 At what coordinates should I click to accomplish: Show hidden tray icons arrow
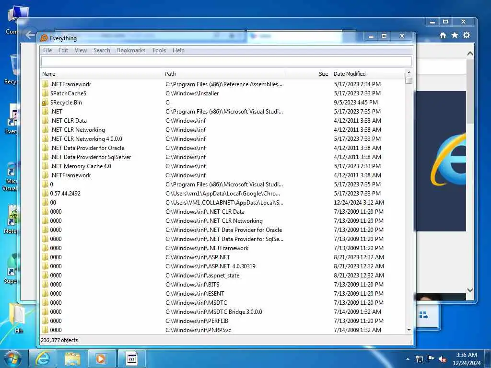pos(408,359)
